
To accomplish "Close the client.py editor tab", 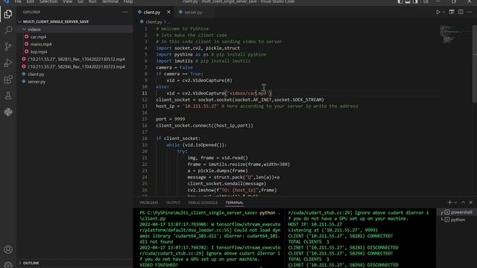I will coord(169,12).
